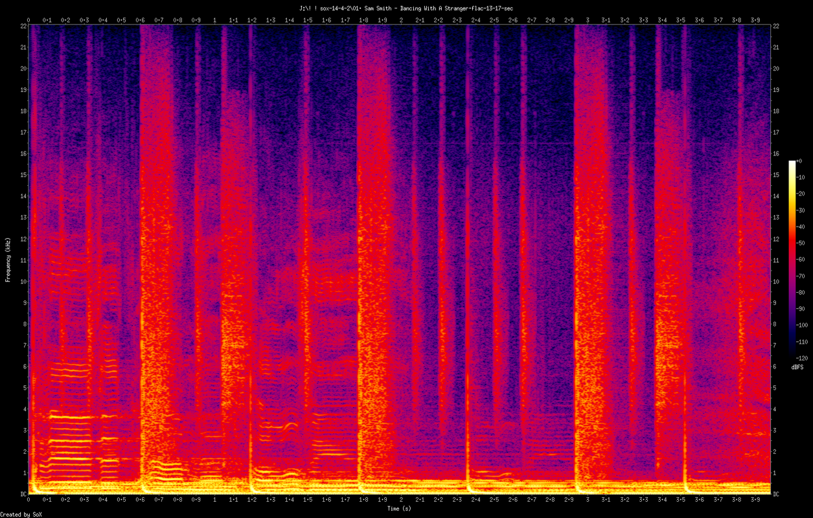Image resolution: width=813 pixels, height=518 pixels.
Task: Click 'DC' on the right frequency axis
Action: coord(777,494)
